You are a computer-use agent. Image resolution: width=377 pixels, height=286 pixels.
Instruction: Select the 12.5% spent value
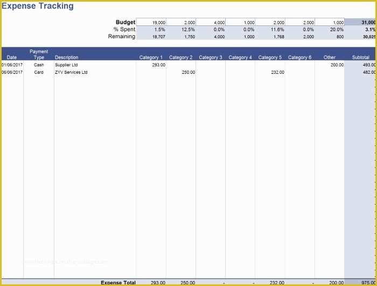[x=188, y=29]
